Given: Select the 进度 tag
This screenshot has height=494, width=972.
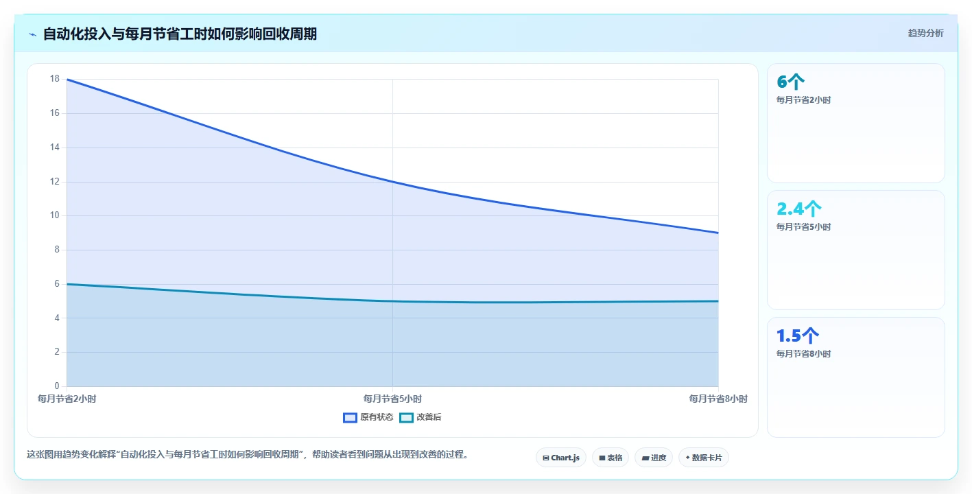Looking at the screenshot, I should (654, 458).
